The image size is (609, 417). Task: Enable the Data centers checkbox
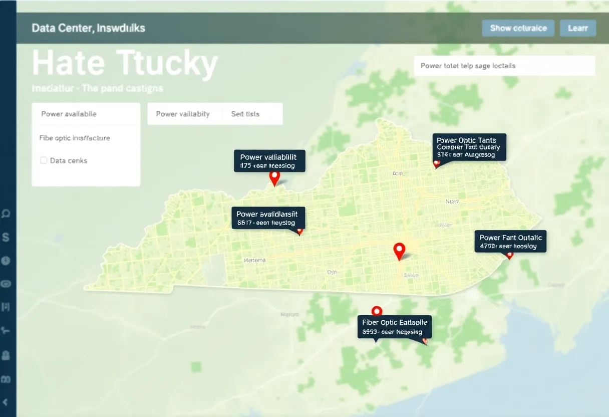pyautogui.click(x=43, y=160)
